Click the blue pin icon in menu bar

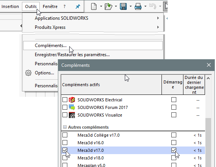point(78,6)
